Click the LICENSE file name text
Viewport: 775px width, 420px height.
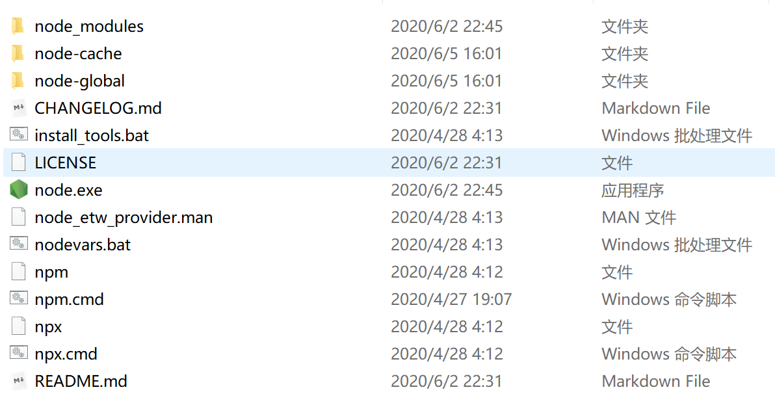point(65,163)
